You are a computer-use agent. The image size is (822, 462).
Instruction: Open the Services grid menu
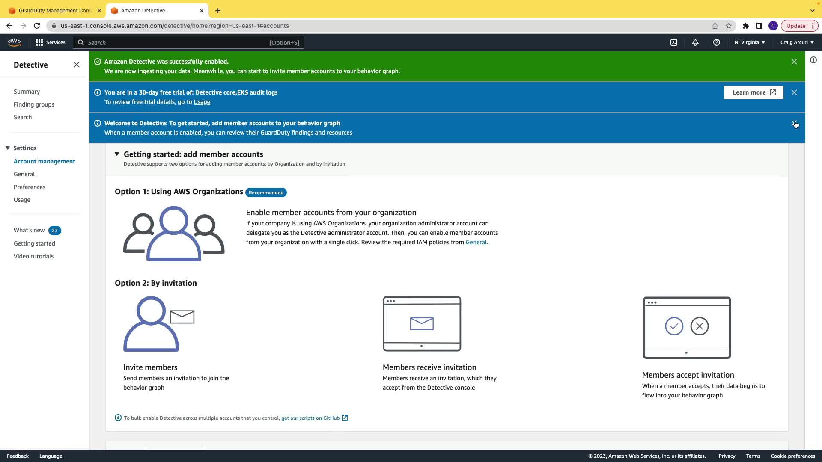coord(50,42)
